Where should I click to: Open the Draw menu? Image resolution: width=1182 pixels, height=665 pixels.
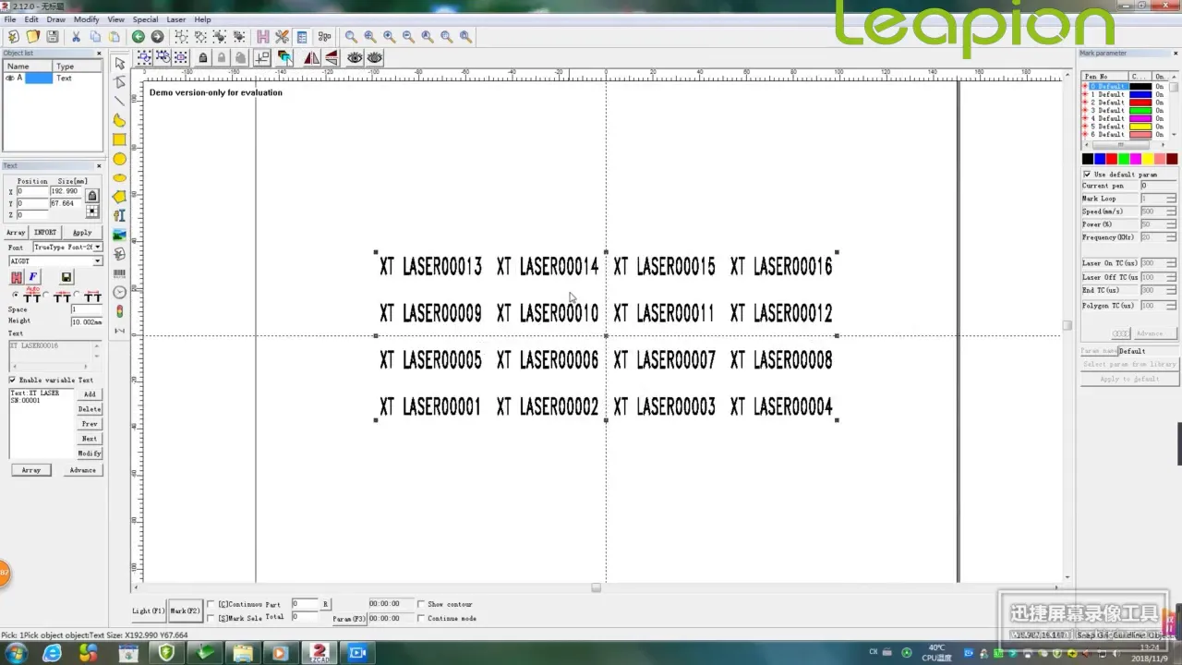tap(55, 19)
